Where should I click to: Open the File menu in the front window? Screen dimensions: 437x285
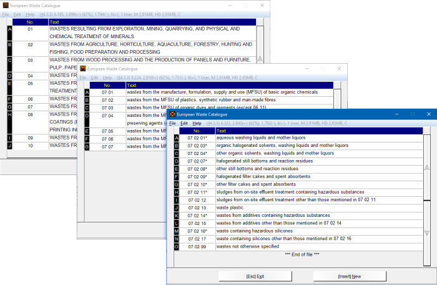pos(172,124)
